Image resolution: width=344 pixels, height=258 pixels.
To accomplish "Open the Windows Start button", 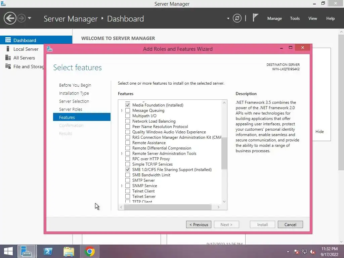I will click(8, 251).
